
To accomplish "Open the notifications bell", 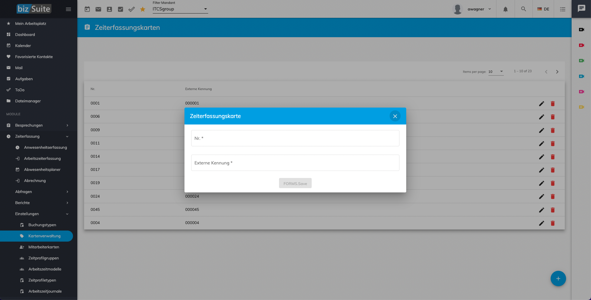I will click(505, 9).
